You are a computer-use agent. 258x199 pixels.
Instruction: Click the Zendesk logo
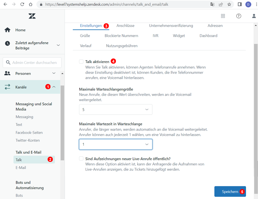point(32,16)
